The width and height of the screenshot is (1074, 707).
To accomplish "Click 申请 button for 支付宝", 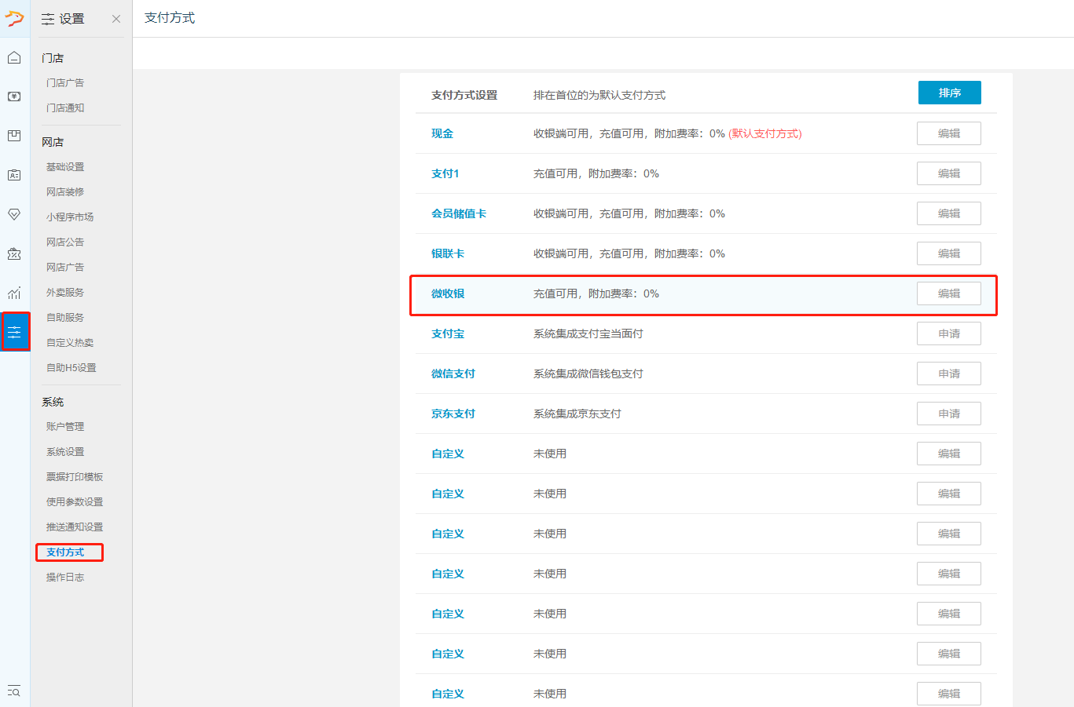I will [948, 333].
